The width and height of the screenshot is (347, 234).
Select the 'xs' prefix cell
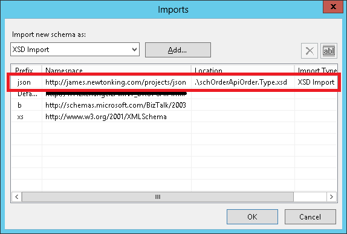click(x=27, y=117)
